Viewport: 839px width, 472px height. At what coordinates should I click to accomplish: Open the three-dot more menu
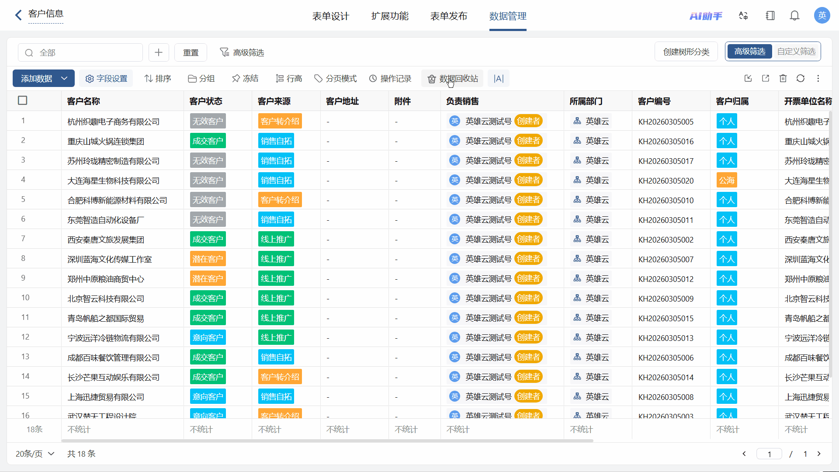(x=818, y=78)
